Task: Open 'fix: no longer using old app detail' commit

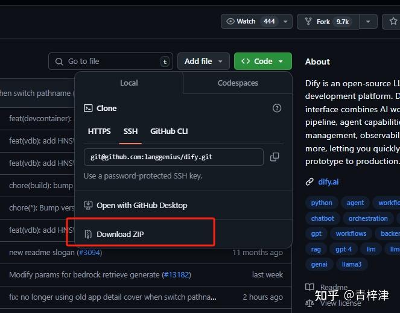Action: 112,297
